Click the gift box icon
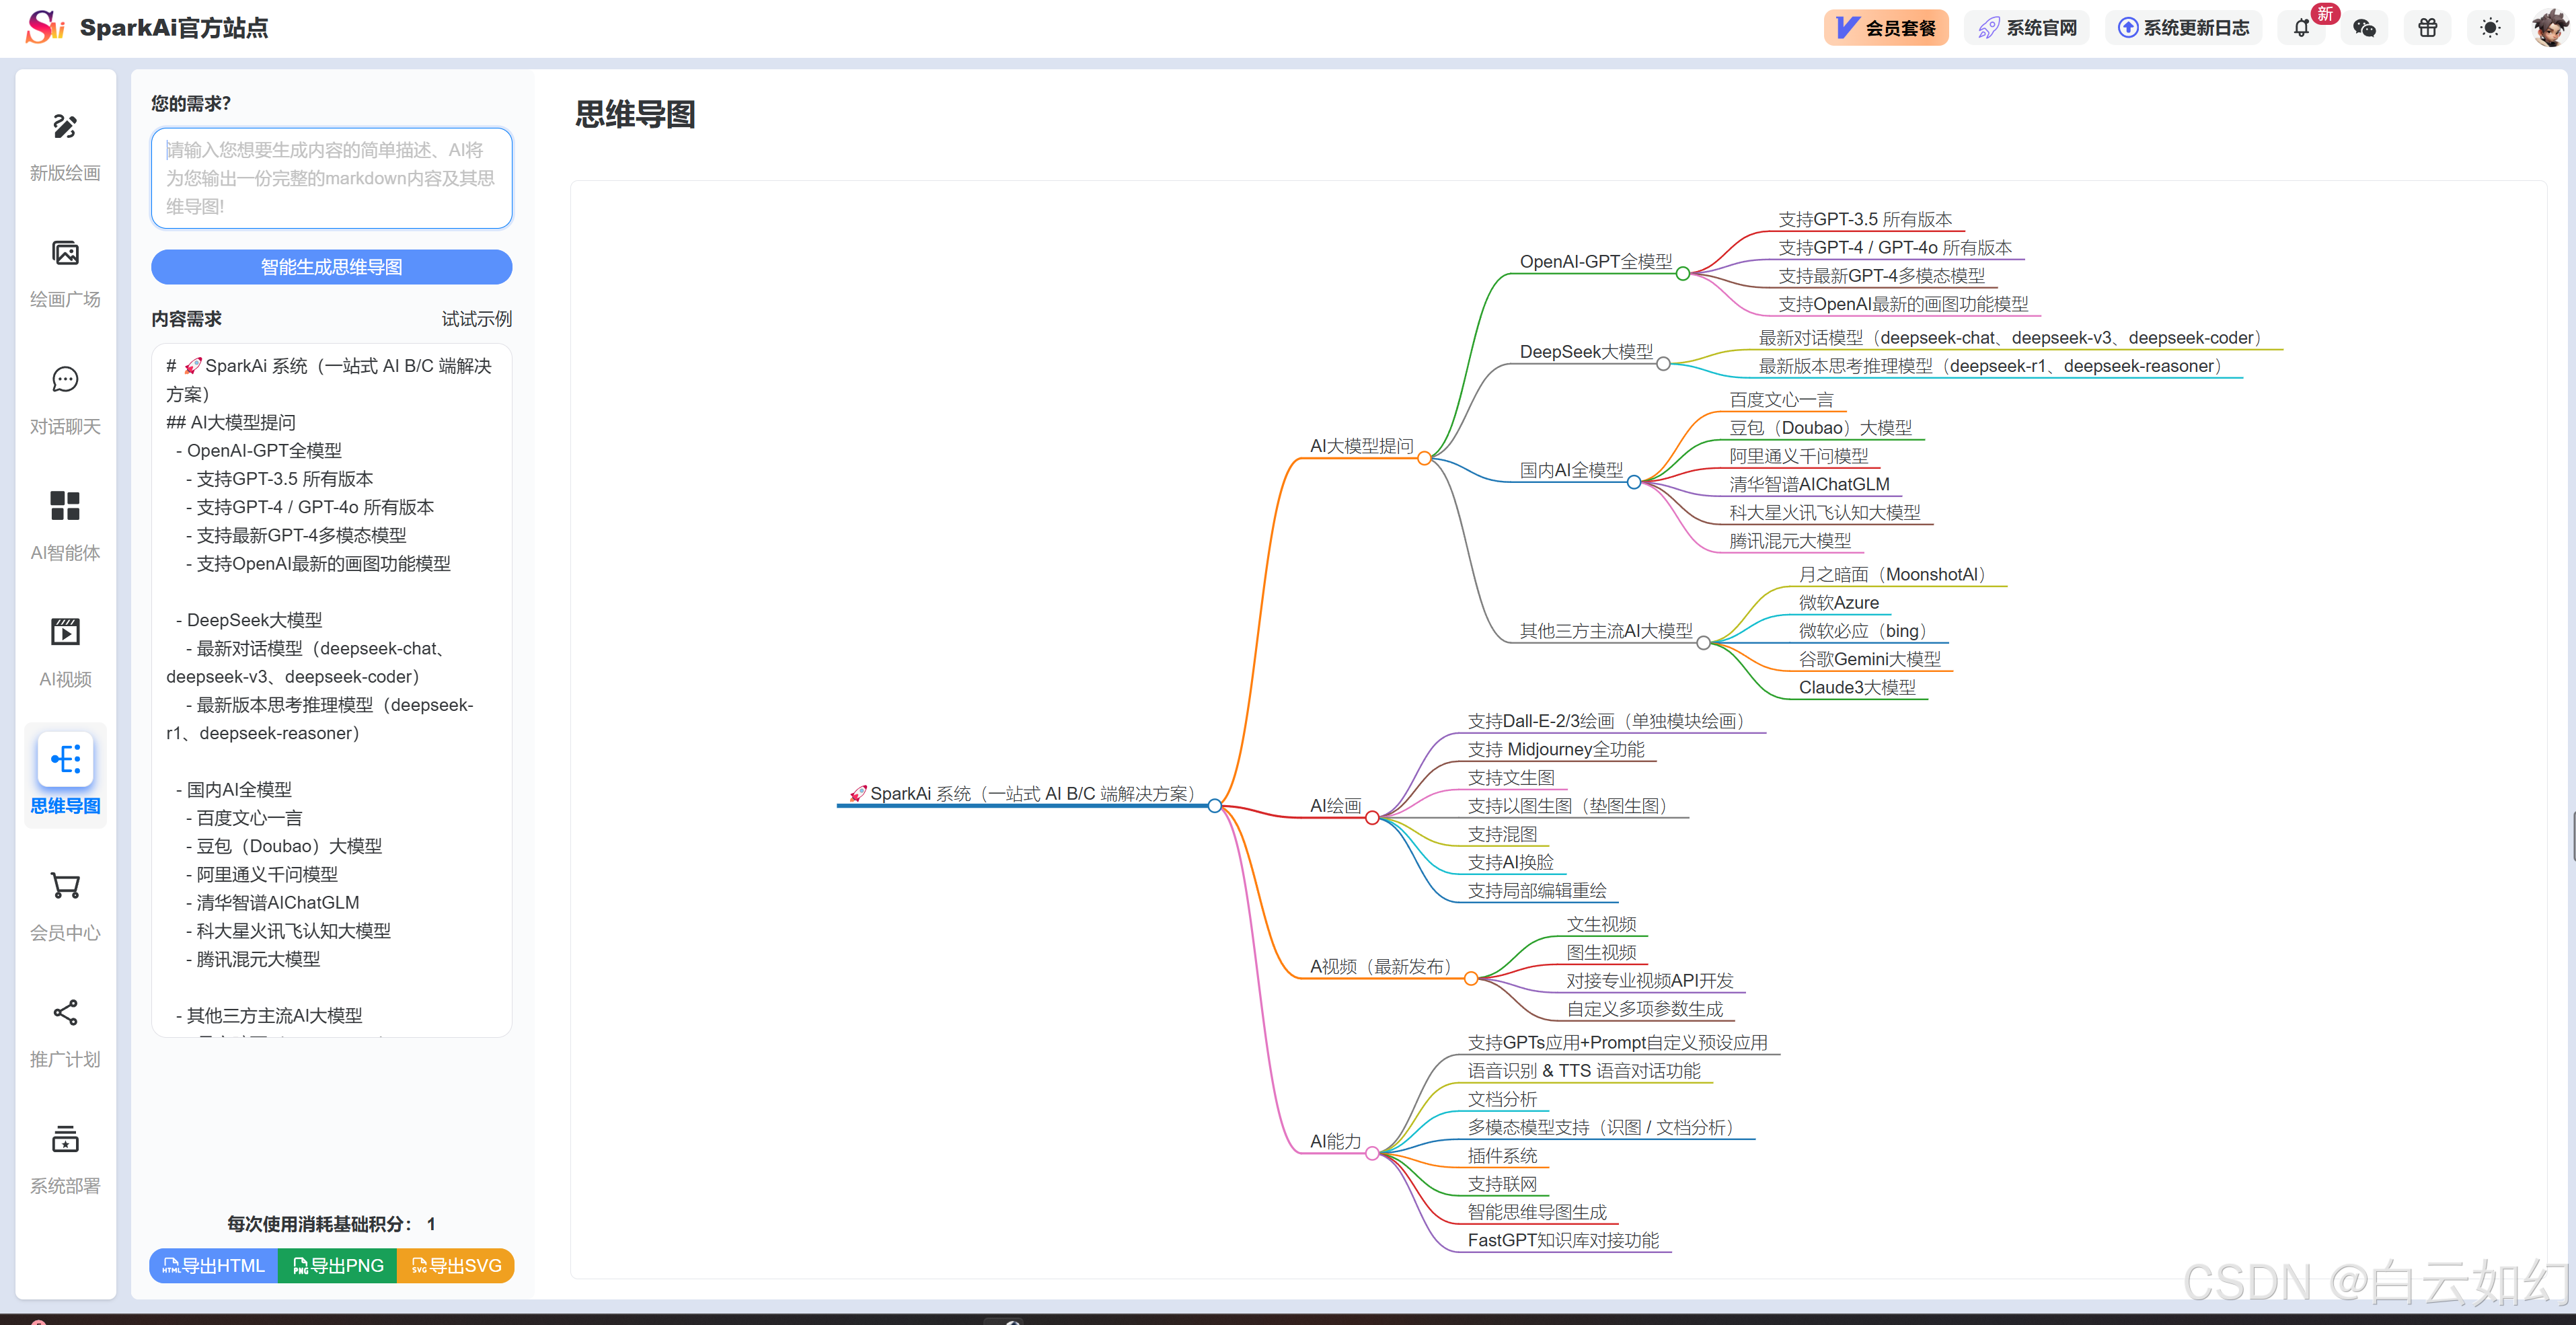This screenshot has height=1325, width=2576. click(2427, 28)
